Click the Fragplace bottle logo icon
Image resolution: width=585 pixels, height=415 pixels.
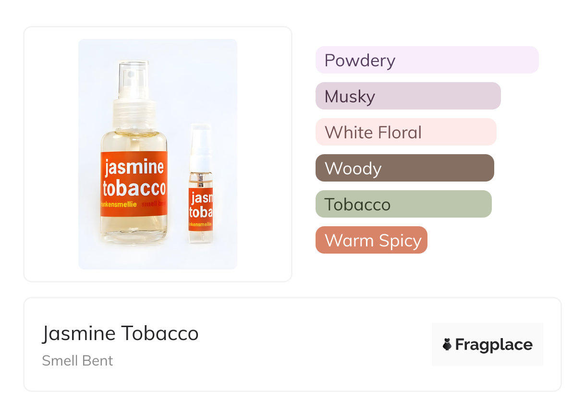click(x=447, y=344)
